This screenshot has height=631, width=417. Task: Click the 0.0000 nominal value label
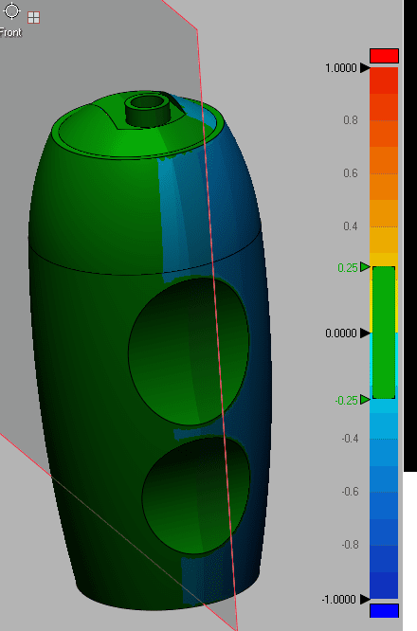click(x=341, y=334)
